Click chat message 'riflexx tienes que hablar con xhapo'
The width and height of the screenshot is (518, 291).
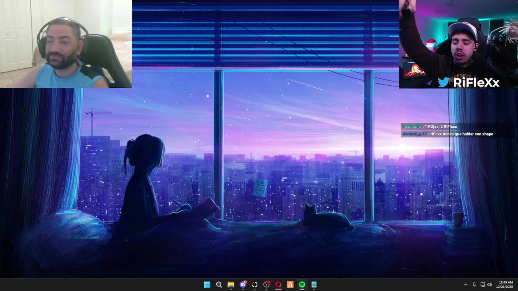[462, 134]
